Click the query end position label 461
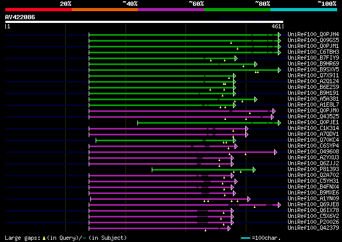Image resolution: width=342 pixels, height=242 pixels. click(x=276, y=26)
